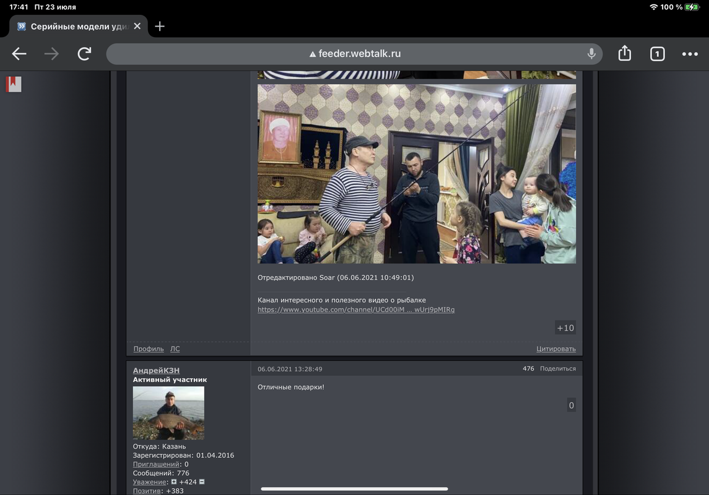Open ЛС private message link
709x495 pixels.
coord(175,349)
